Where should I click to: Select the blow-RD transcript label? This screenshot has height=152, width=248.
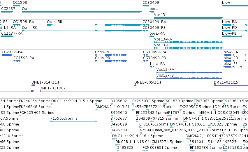(230, 27)
